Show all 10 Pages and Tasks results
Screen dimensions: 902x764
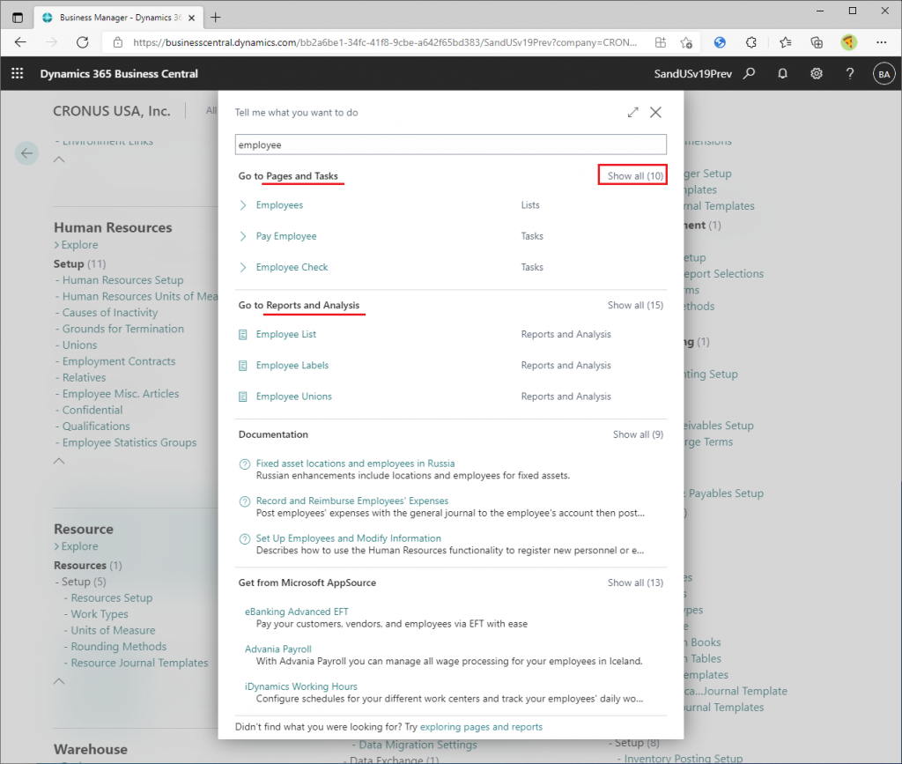click(635, 176)
